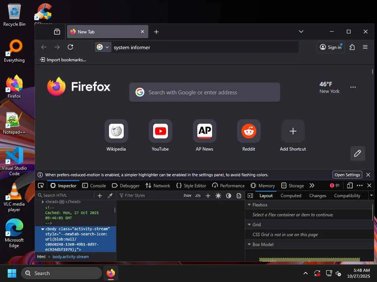Open the Firefox hamburger application menu

point(365,47)
